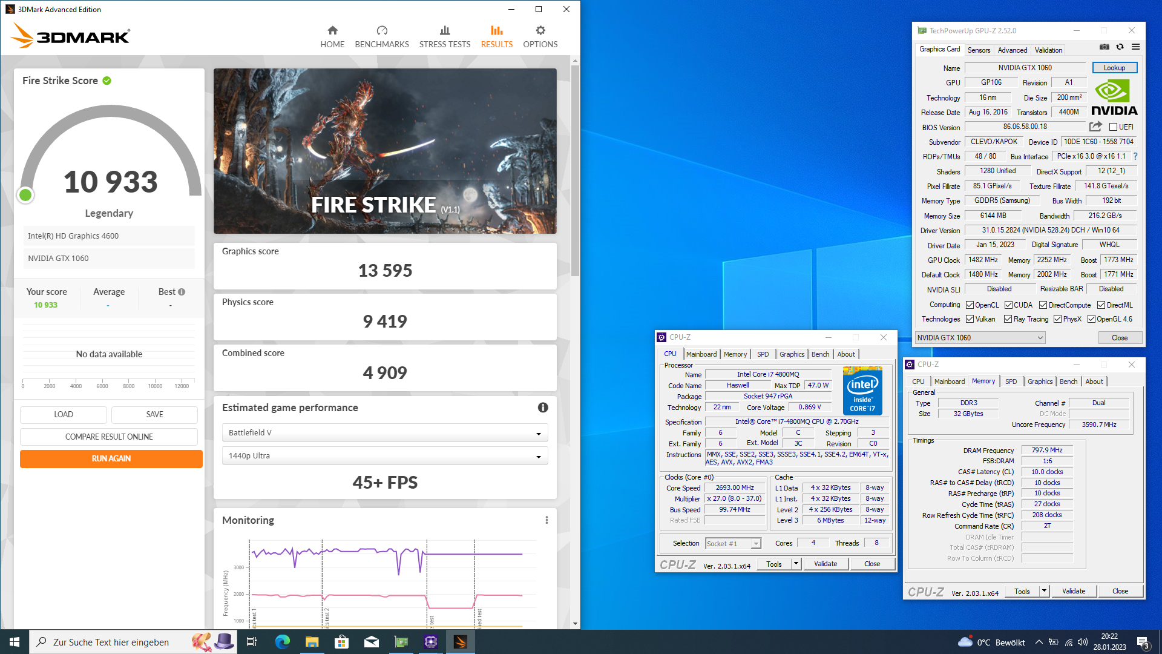Toggle the UEFI checkbox in GPU-Z
Screen dimensions: 1162x654
[1113, 127]
